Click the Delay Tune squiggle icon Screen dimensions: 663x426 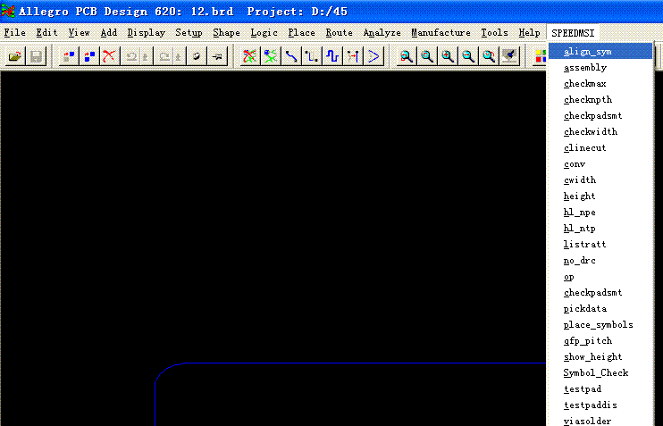click(332, 56)
